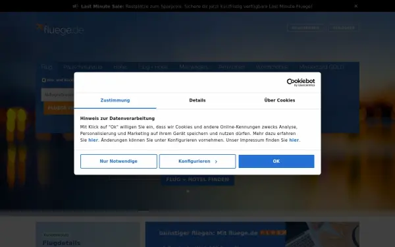Accept only necessary cookies with Nur Notwendige
The height and width of the screenshot is (247, 395).
118,161
